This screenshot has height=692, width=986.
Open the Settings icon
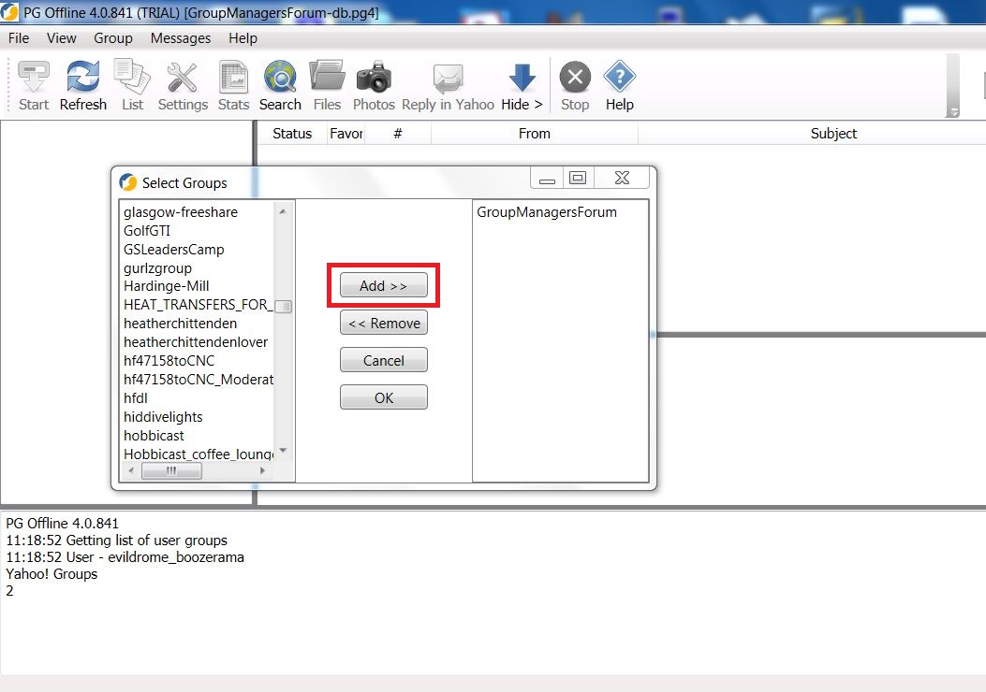click(182, 84)
